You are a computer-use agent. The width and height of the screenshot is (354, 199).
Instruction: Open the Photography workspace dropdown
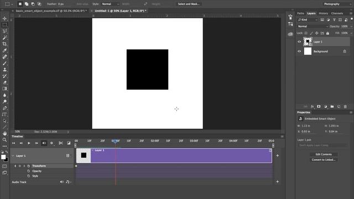click(x=338, y=4)
